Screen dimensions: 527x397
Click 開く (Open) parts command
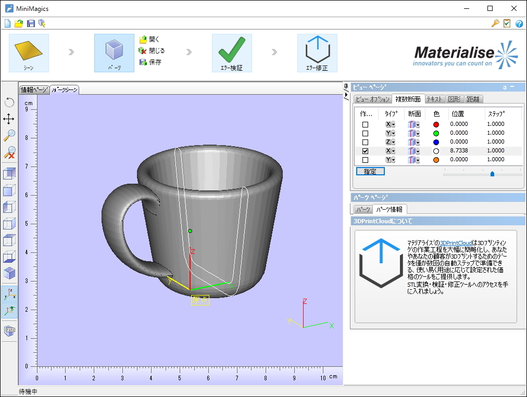149,40
